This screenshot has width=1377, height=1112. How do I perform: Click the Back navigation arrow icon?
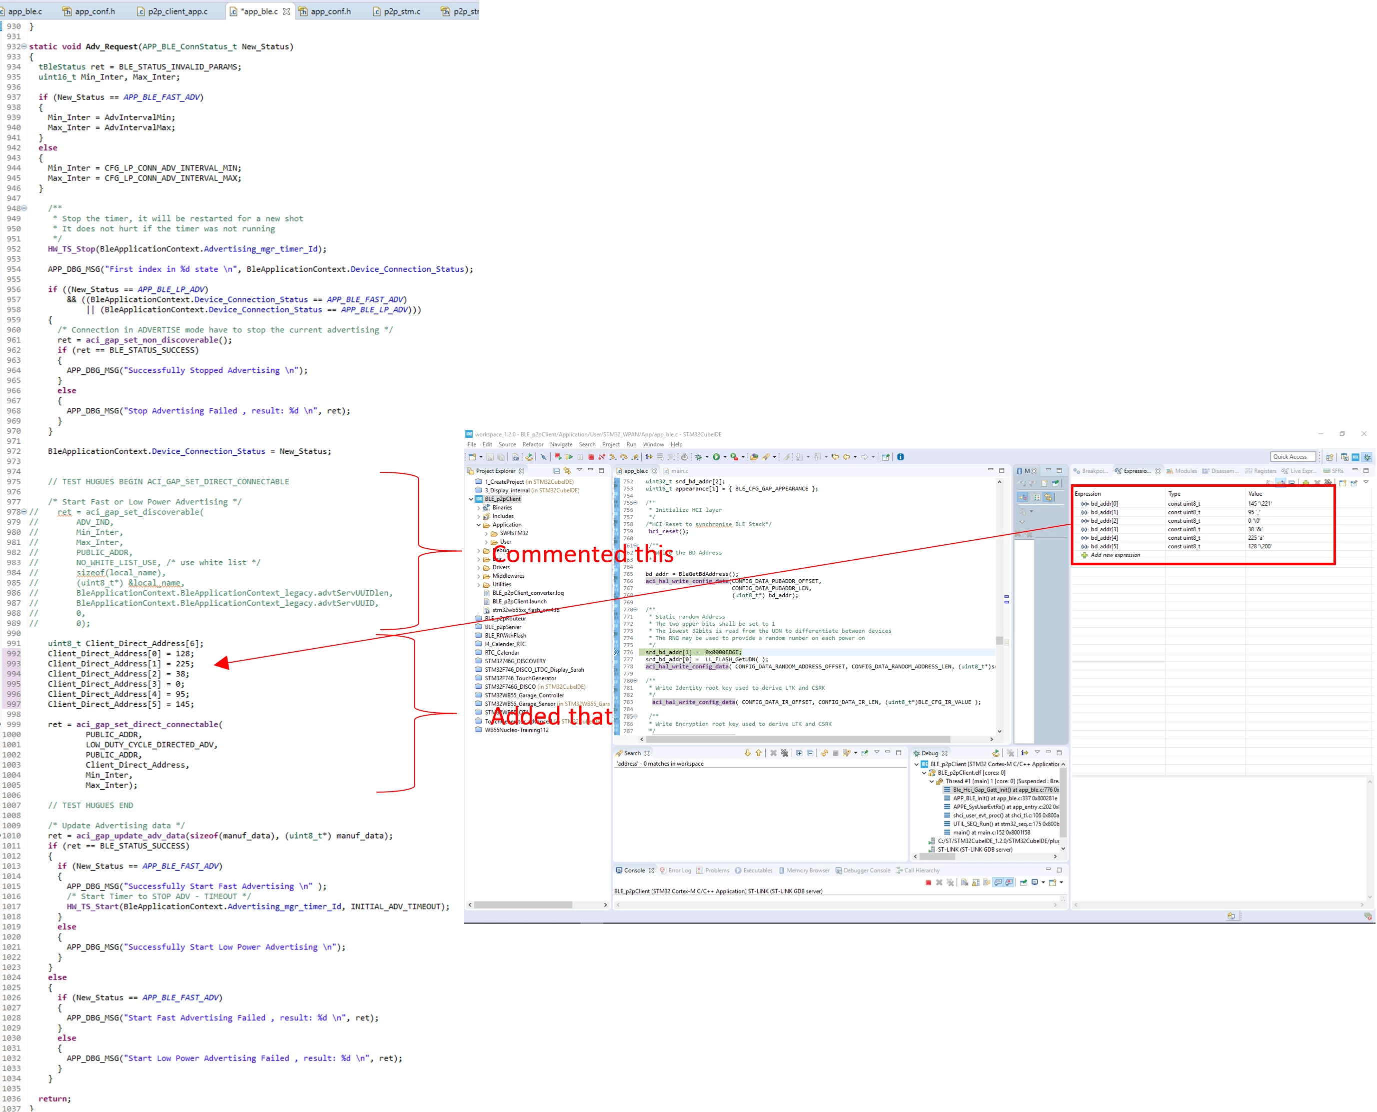pos(847,457)
